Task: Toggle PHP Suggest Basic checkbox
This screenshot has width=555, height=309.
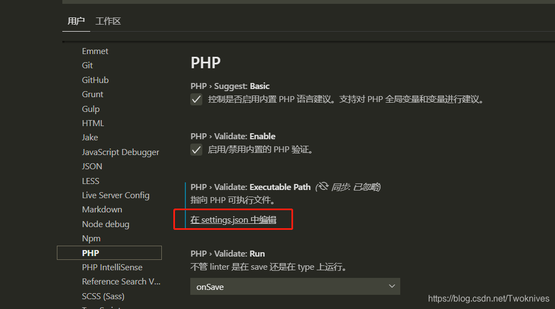Action: (x=196, y=99)
